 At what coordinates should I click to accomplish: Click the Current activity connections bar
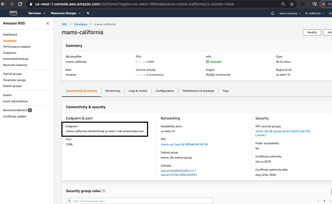(x=141, y=75)
